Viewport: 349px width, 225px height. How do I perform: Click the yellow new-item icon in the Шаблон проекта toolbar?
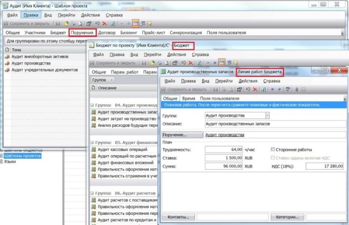click(x=66, y=24)
